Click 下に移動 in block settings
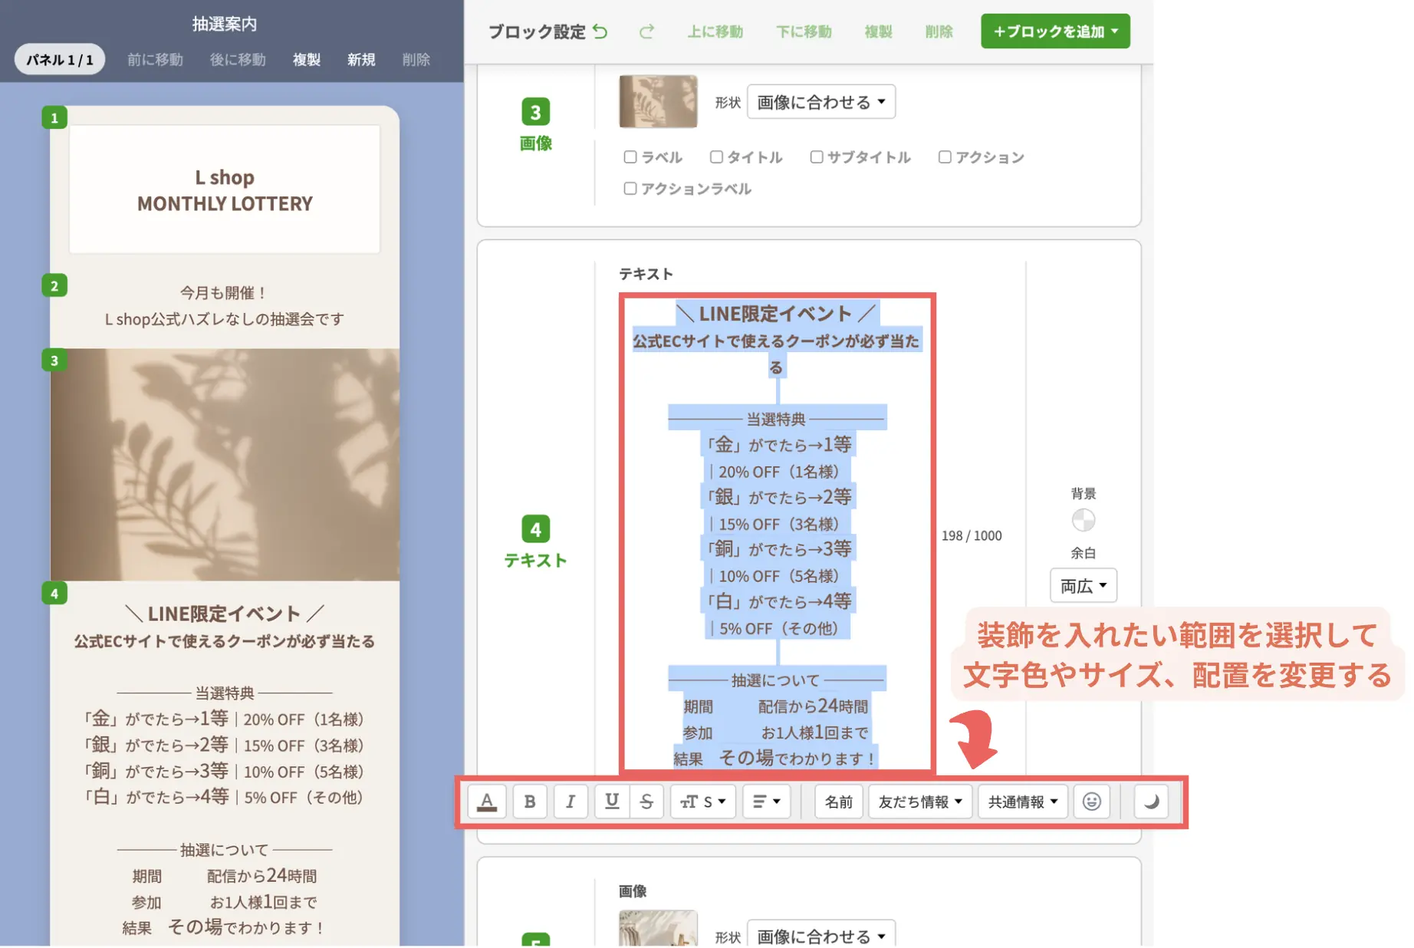The height and width of the screenshot is (948, 1414). click(804, 31)
